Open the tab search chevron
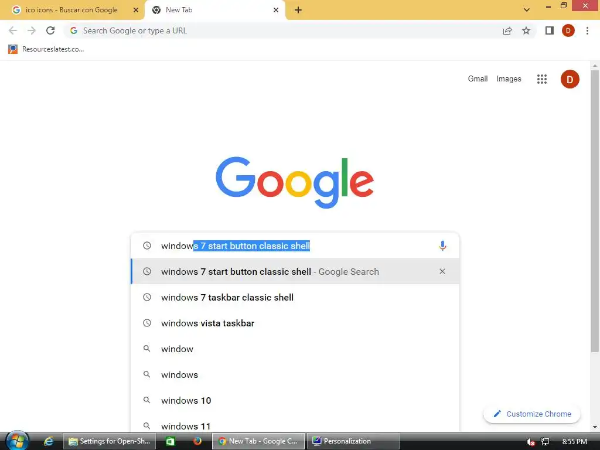600x450 pixels. pyautogui.click(x=527, y=10)
